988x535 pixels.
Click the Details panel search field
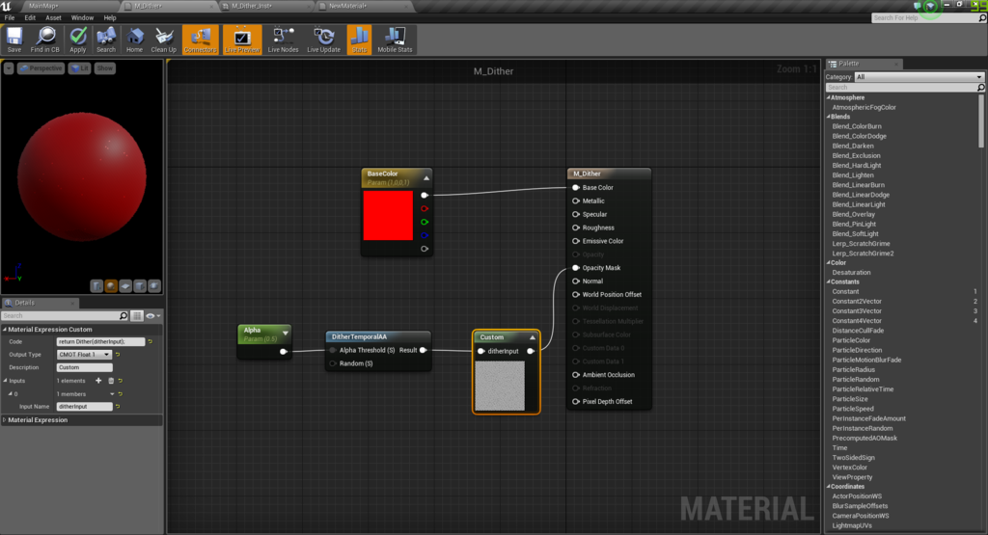point(65,316)
